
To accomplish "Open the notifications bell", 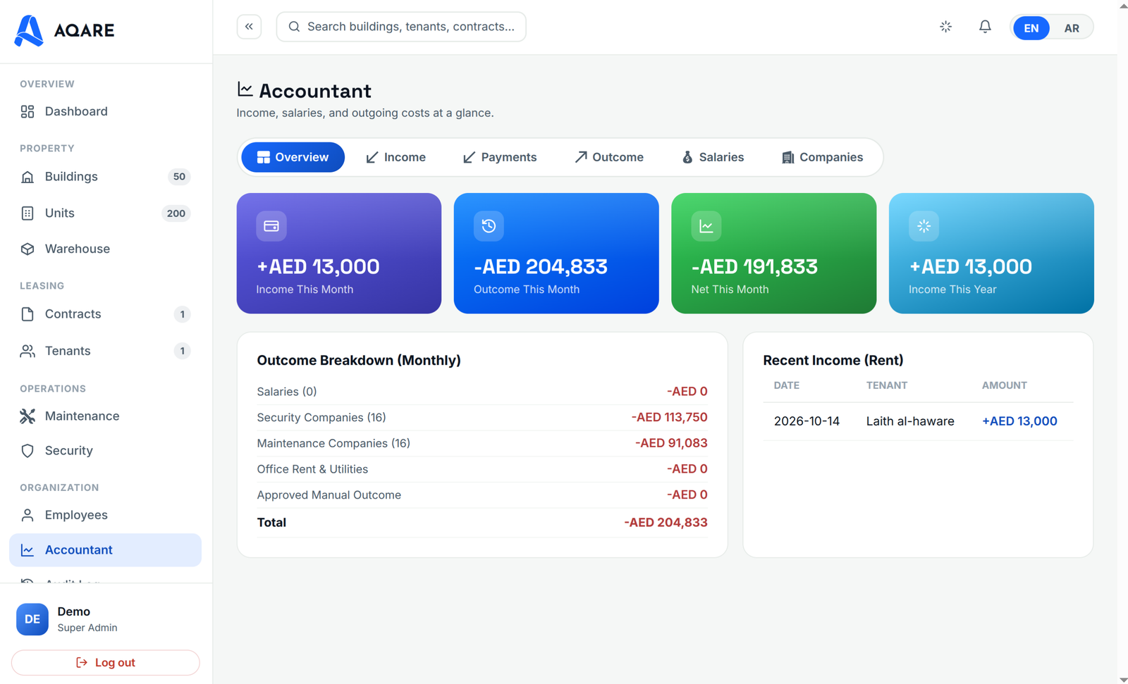I will click(985, 27).
